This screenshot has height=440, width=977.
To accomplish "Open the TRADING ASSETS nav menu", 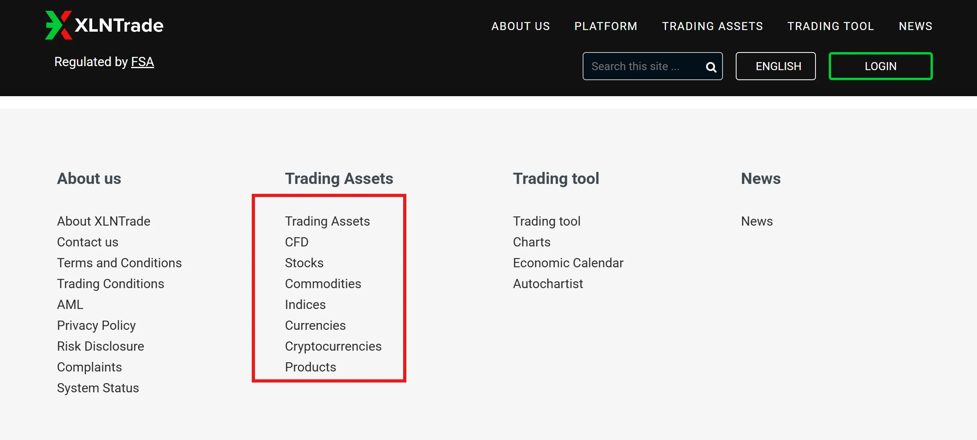I will click(x=712, y=26).
